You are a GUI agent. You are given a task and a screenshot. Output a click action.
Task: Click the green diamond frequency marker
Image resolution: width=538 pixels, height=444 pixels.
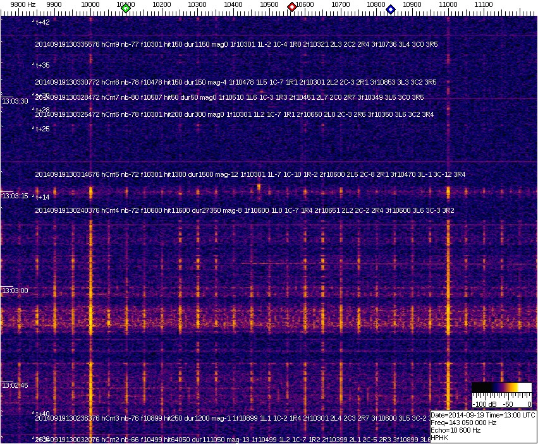(x=126, y=8)
